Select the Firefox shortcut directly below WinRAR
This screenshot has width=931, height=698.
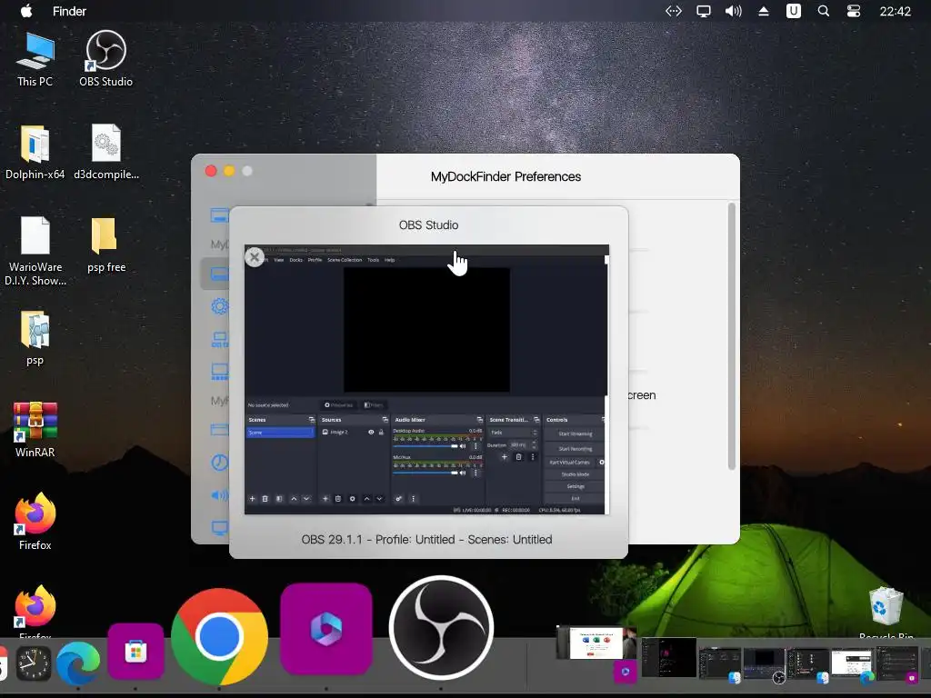[35, 522]
